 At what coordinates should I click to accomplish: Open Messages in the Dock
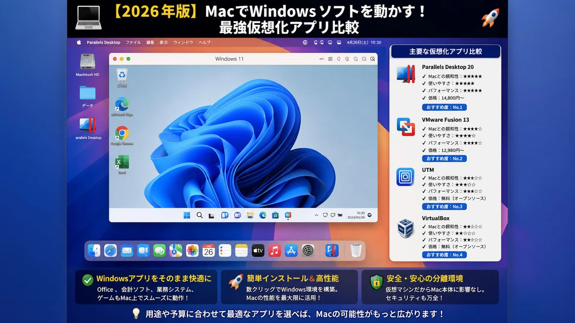tap(160, 250)
